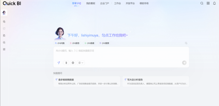The image size is (219, 106).
Task: Select the 小Q搜索 chip
Action: pos(104,43)
